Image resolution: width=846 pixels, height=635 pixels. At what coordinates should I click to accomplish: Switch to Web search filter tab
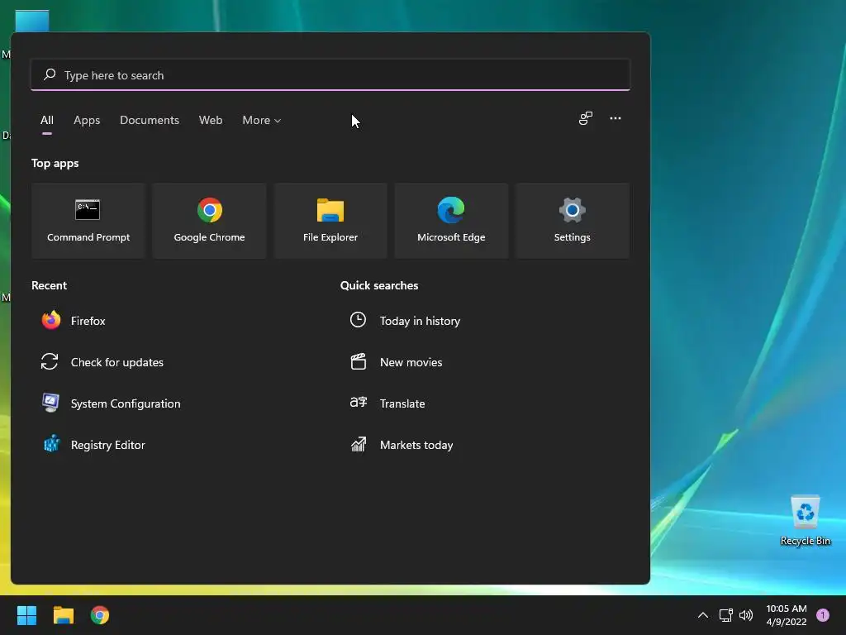click(x=211, y=120)
